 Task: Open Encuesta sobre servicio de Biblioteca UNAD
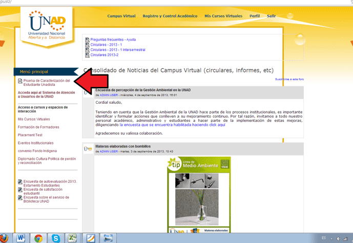(46, 199)
